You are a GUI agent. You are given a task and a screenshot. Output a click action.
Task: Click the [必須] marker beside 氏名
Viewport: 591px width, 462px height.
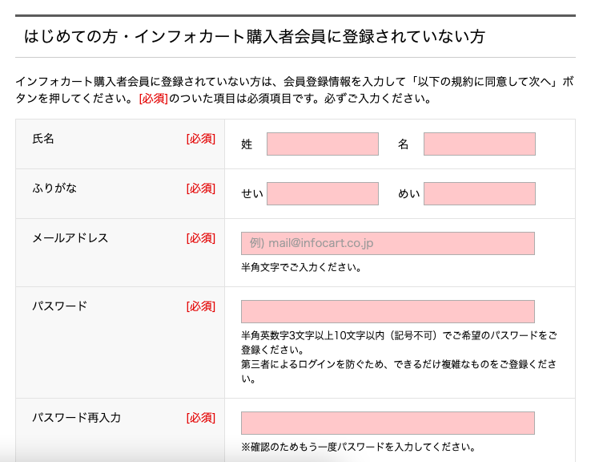200,139
